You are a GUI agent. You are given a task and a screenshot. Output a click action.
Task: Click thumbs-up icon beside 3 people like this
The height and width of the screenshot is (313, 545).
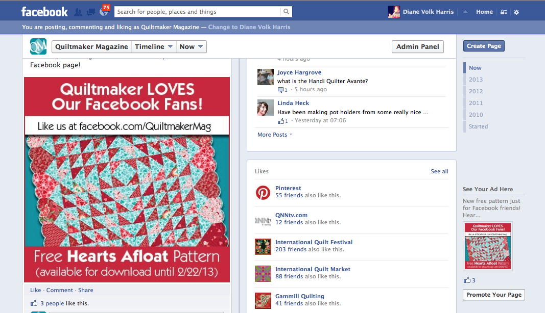34,303
